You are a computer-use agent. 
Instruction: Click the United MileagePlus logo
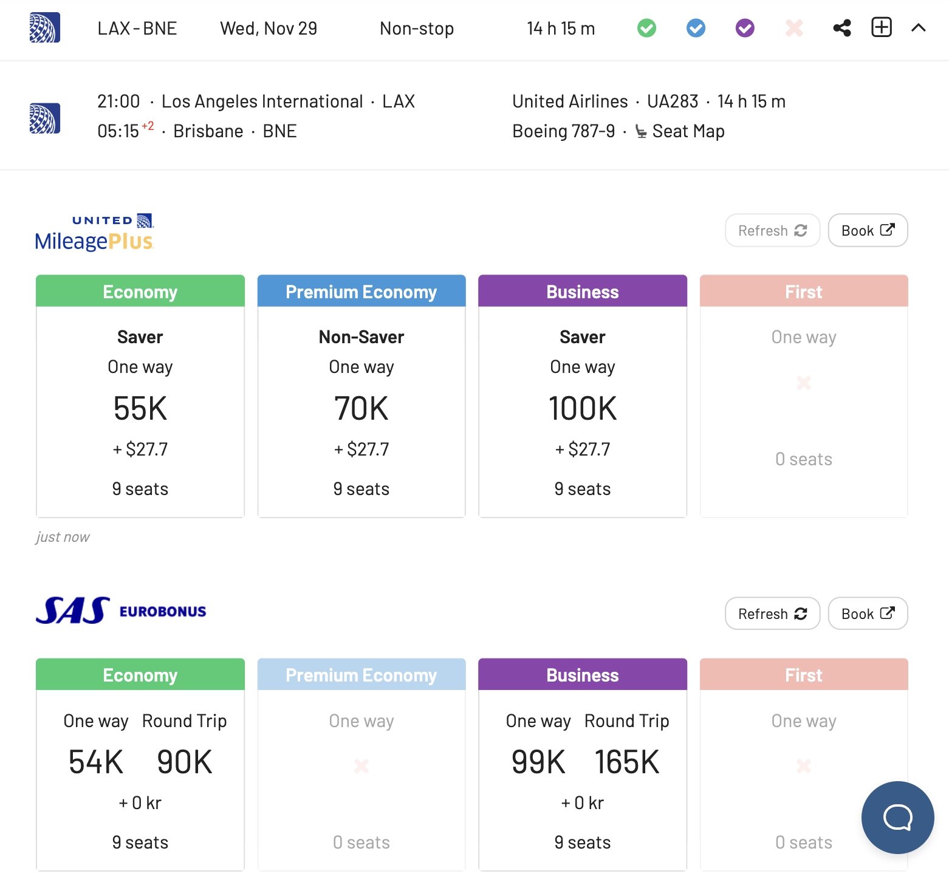coord(94,232)
